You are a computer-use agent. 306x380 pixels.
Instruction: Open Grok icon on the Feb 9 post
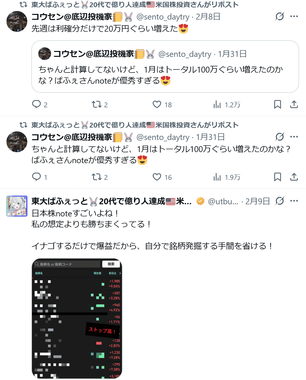(279, 201)
